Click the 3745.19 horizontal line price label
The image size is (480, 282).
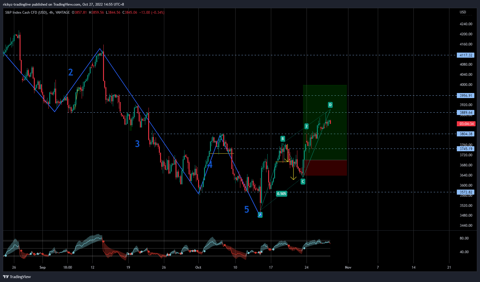466,149
